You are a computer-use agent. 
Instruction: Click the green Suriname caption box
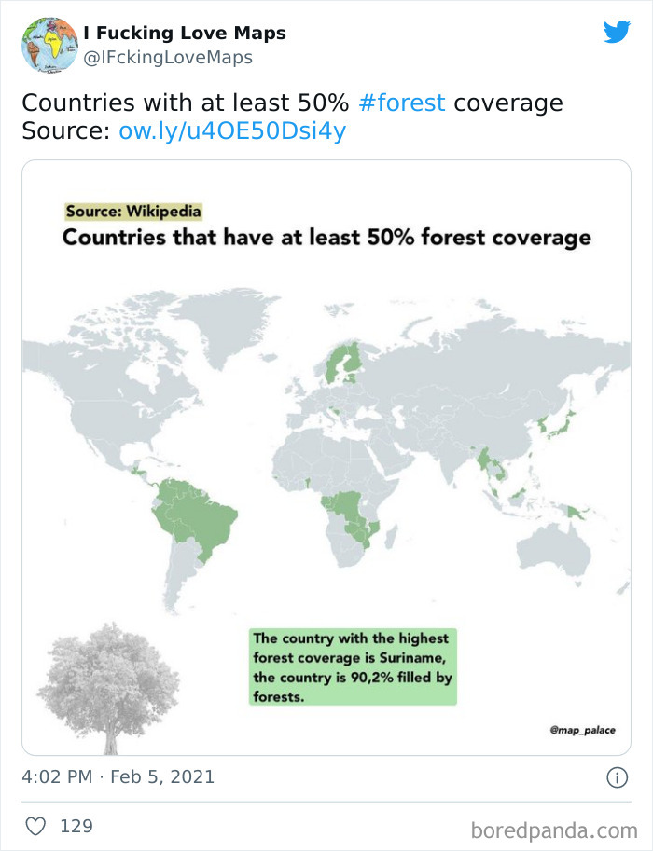353,666
